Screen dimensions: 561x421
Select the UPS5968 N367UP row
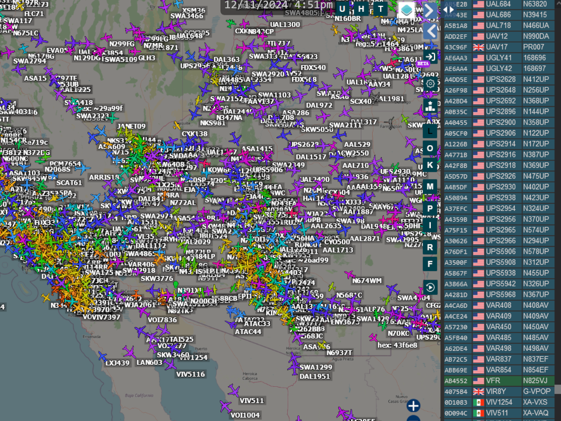coord(499,295)
